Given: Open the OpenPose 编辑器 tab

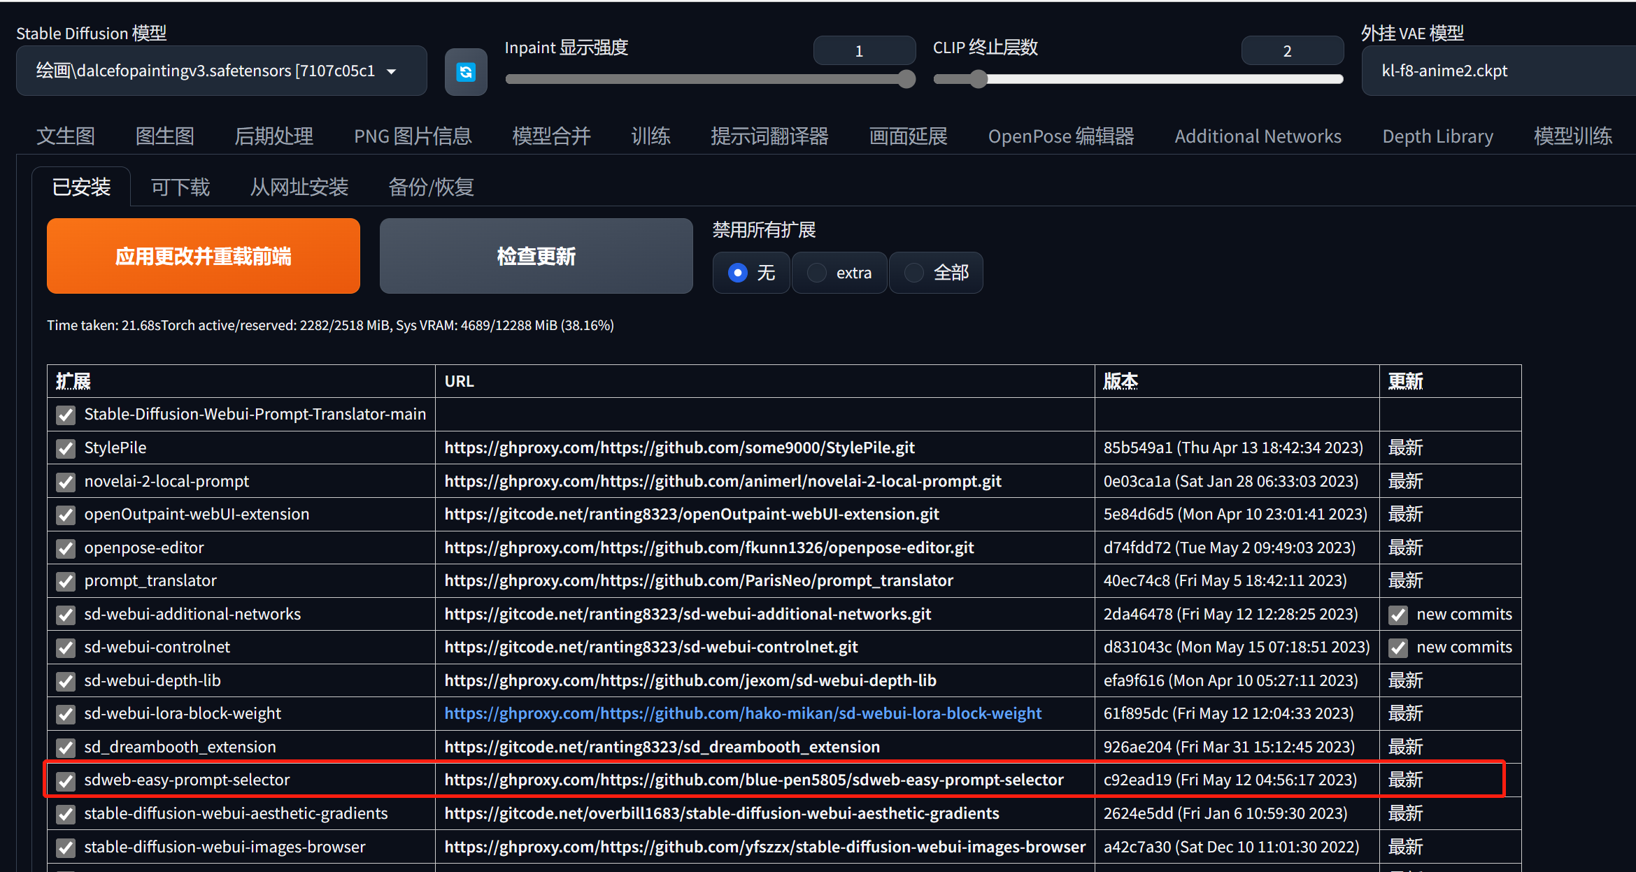Looking at the screenshot, I should (1060, 136).
